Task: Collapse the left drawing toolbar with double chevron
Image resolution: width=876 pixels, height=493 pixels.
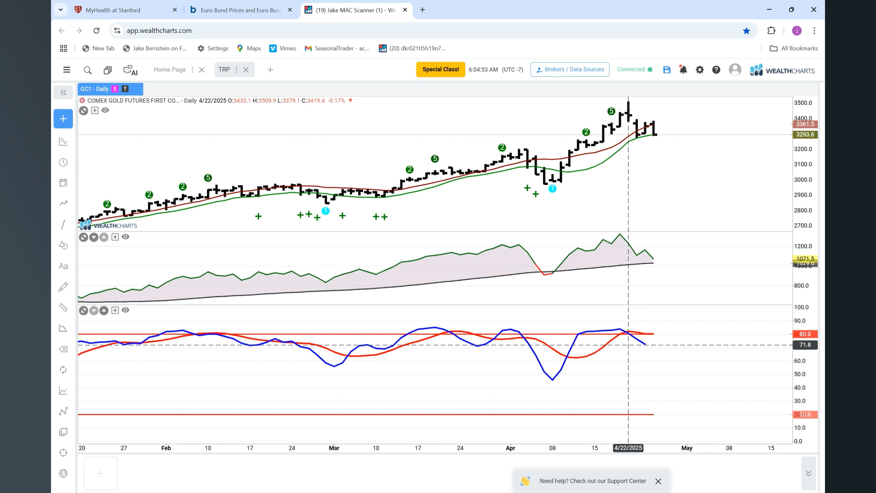Action: coord(63,93)
